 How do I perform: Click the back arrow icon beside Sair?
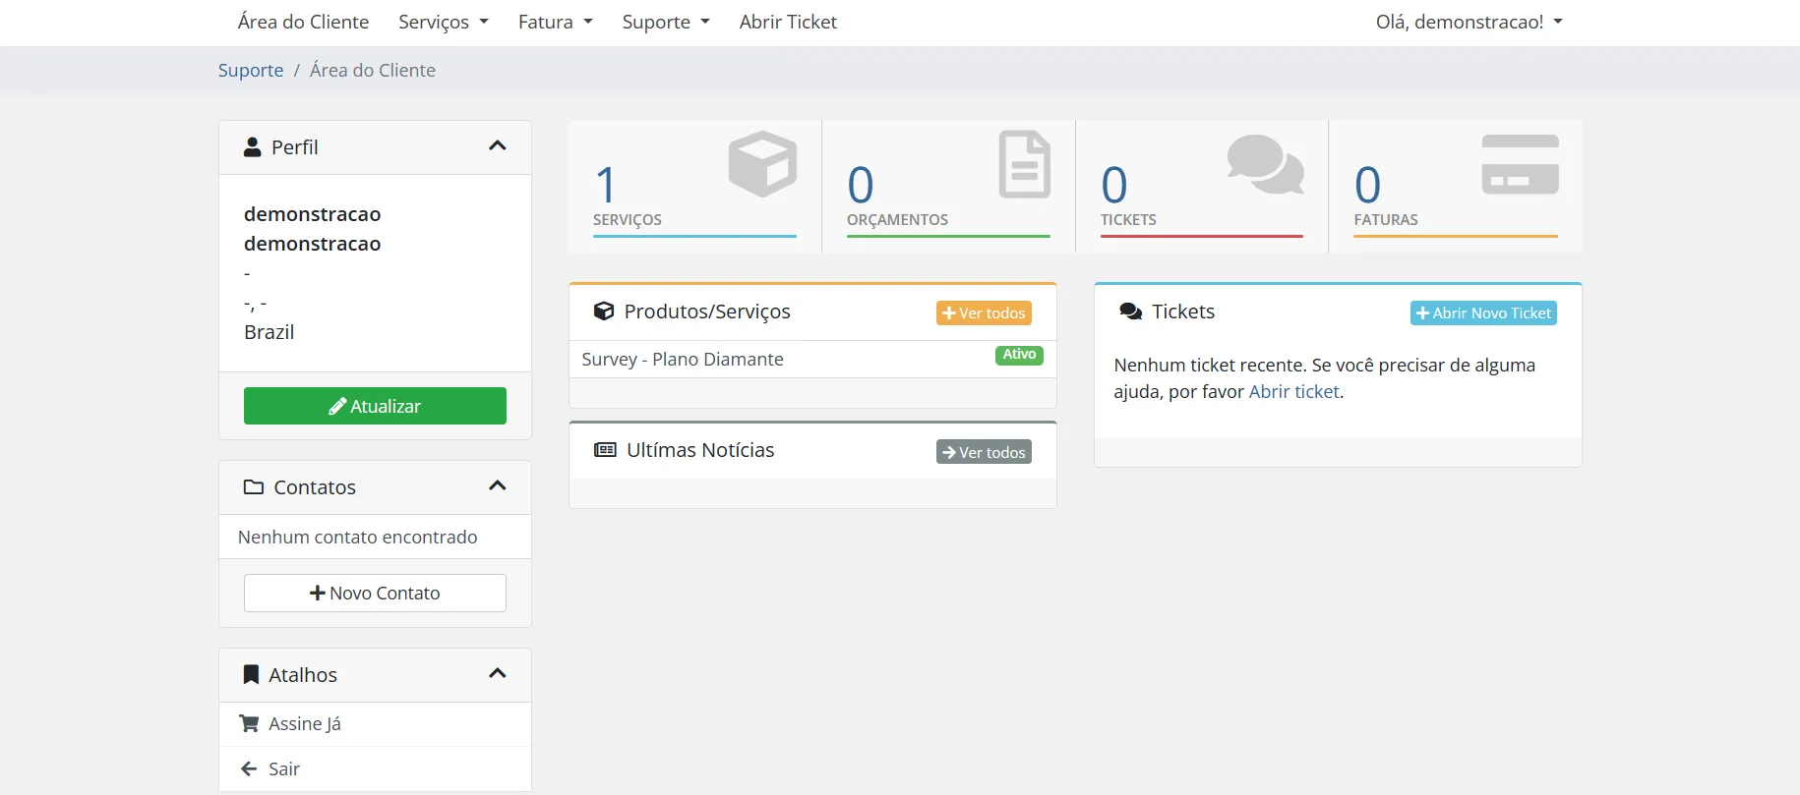(249, 769)
